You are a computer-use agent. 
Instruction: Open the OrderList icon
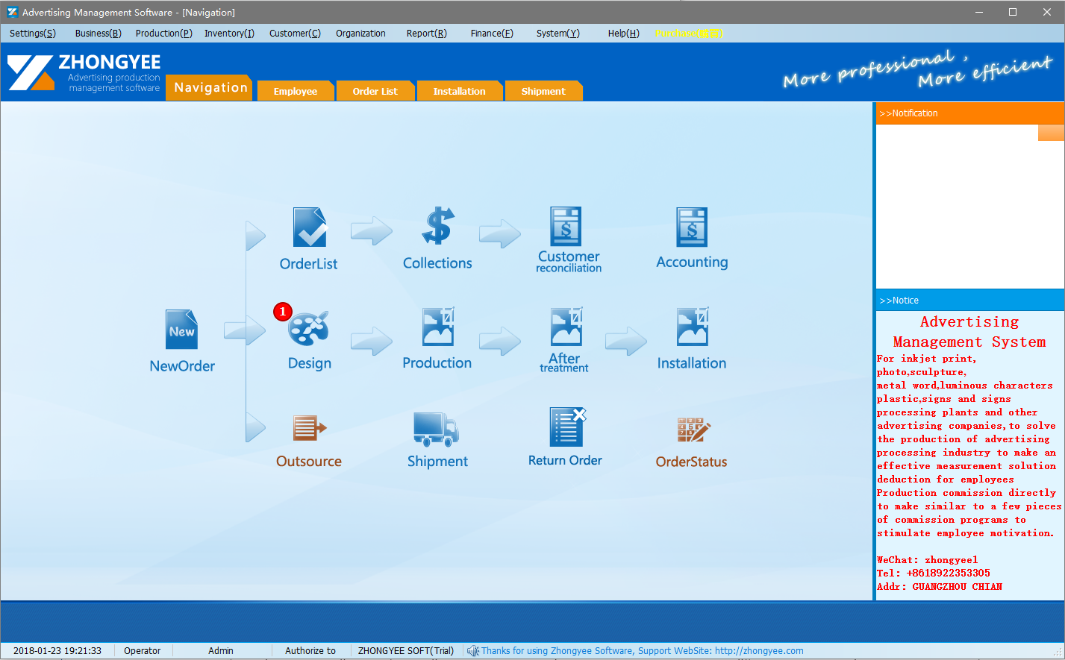click(x=308, y=228)
